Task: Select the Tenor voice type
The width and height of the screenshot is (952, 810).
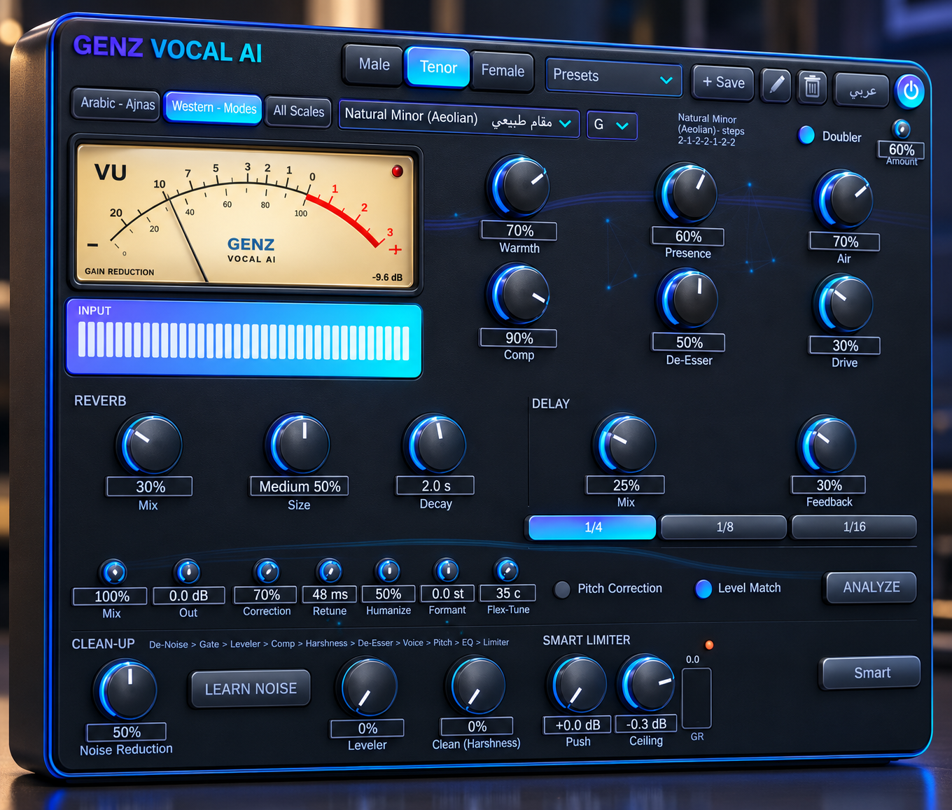Action: (x=437, y=67)
